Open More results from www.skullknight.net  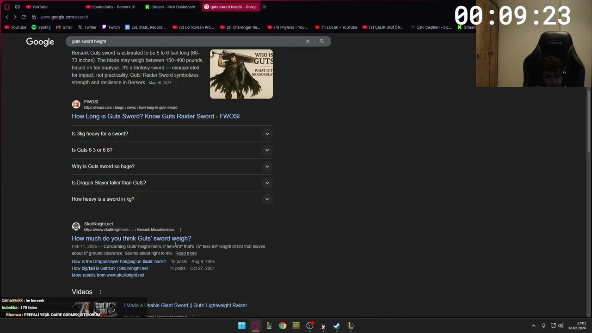108,275
